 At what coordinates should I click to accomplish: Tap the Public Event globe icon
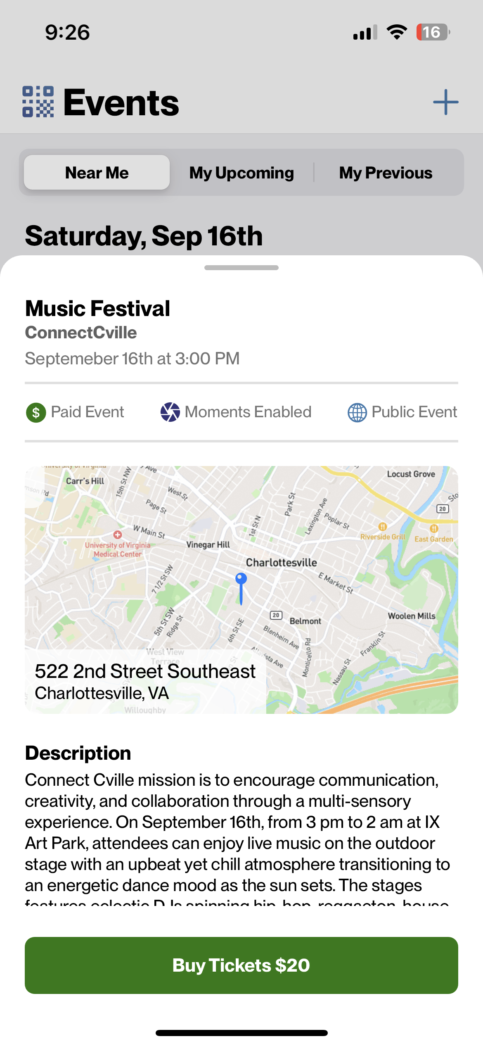(x=357, y=412)
